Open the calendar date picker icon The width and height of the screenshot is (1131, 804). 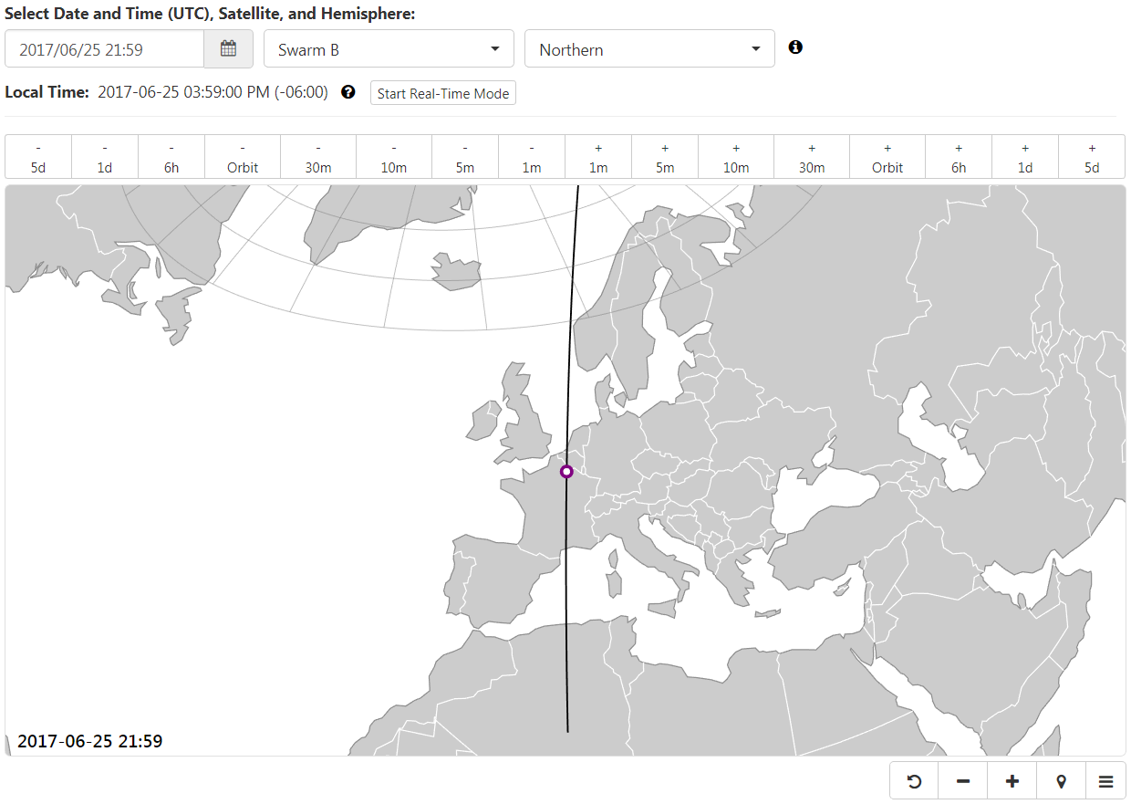[228, 49]
